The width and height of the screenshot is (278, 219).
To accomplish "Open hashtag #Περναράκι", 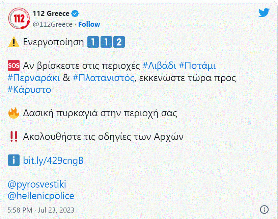I will pyautogui.click(x=34, y=77).
